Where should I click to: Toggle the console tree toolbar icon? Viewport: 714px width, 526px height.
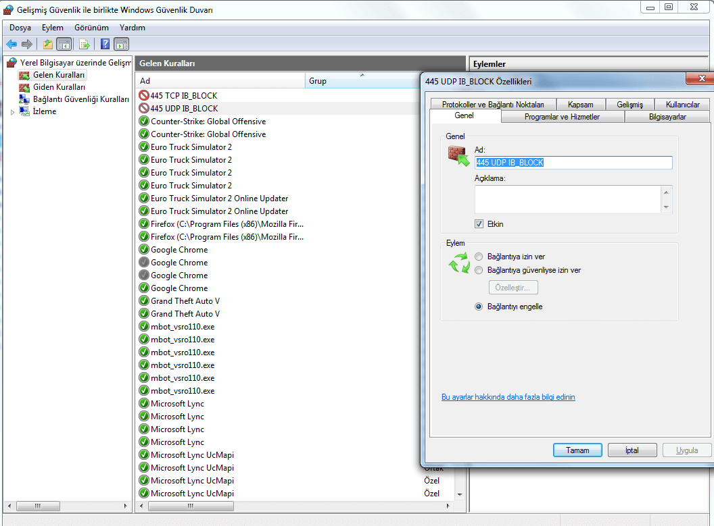pyautogui.click(x=64, y=44)
